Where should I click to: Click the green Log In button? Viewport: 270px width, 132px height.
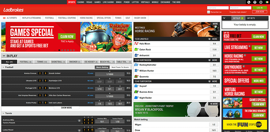(259, 8)
